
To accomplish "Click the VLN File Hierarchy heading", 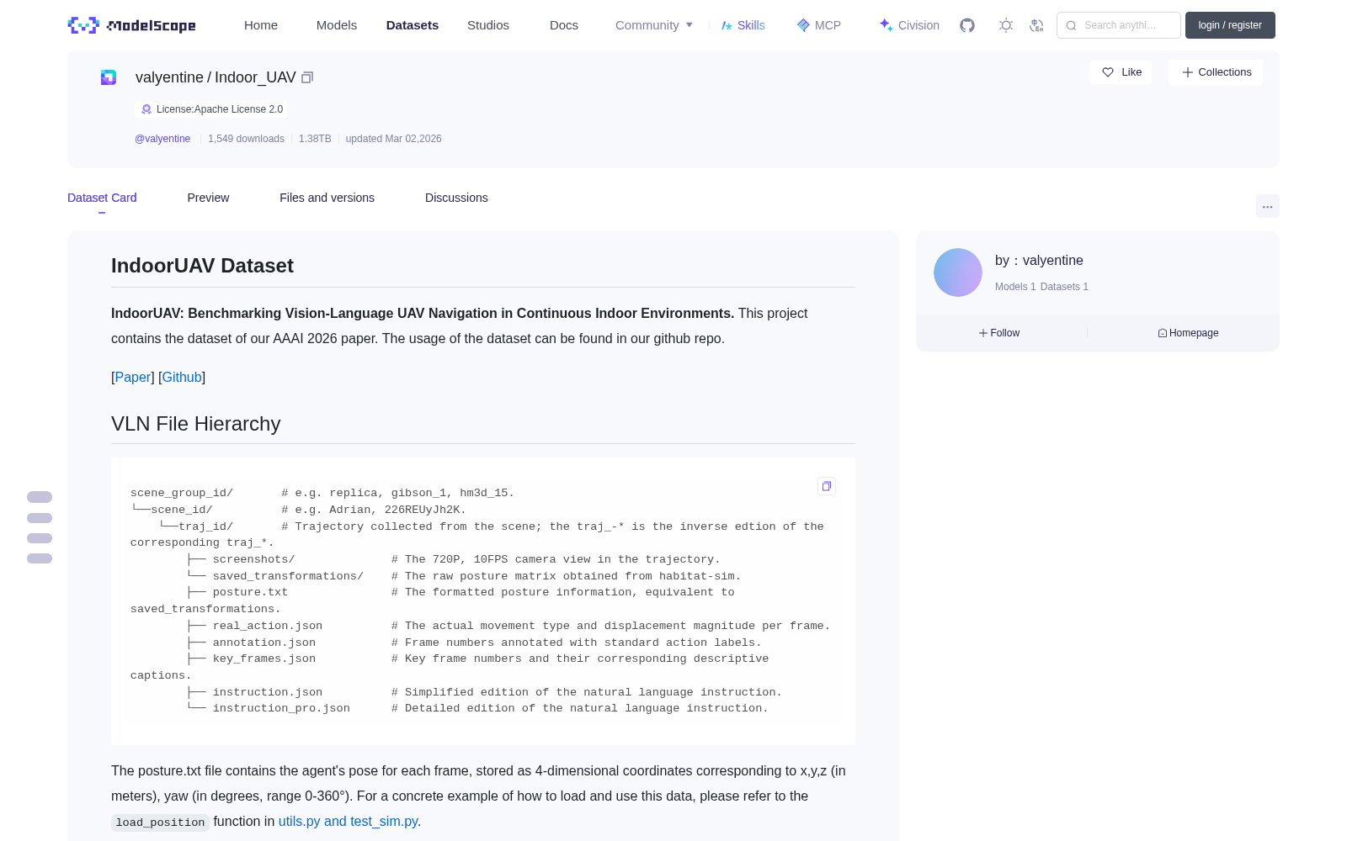I will (x=195, y=424).
